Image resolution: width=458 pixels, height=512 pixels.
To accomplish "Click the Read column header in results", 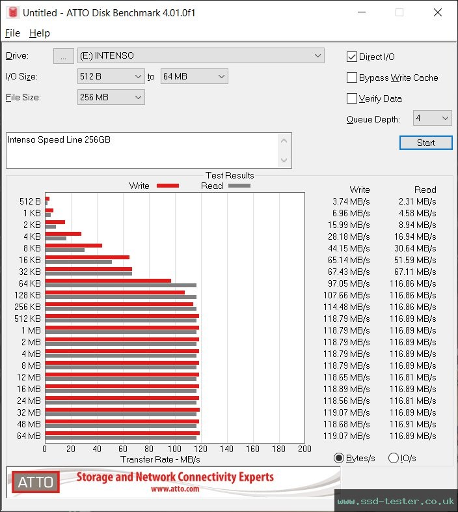I will tap(425, 190).
